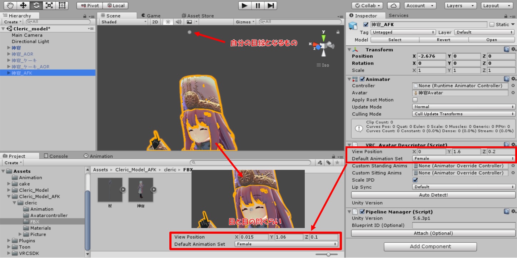Select the Scale tool in toolbar
Image resolution: width=517 pixels, height=258 pixels.
click(49, 5)
